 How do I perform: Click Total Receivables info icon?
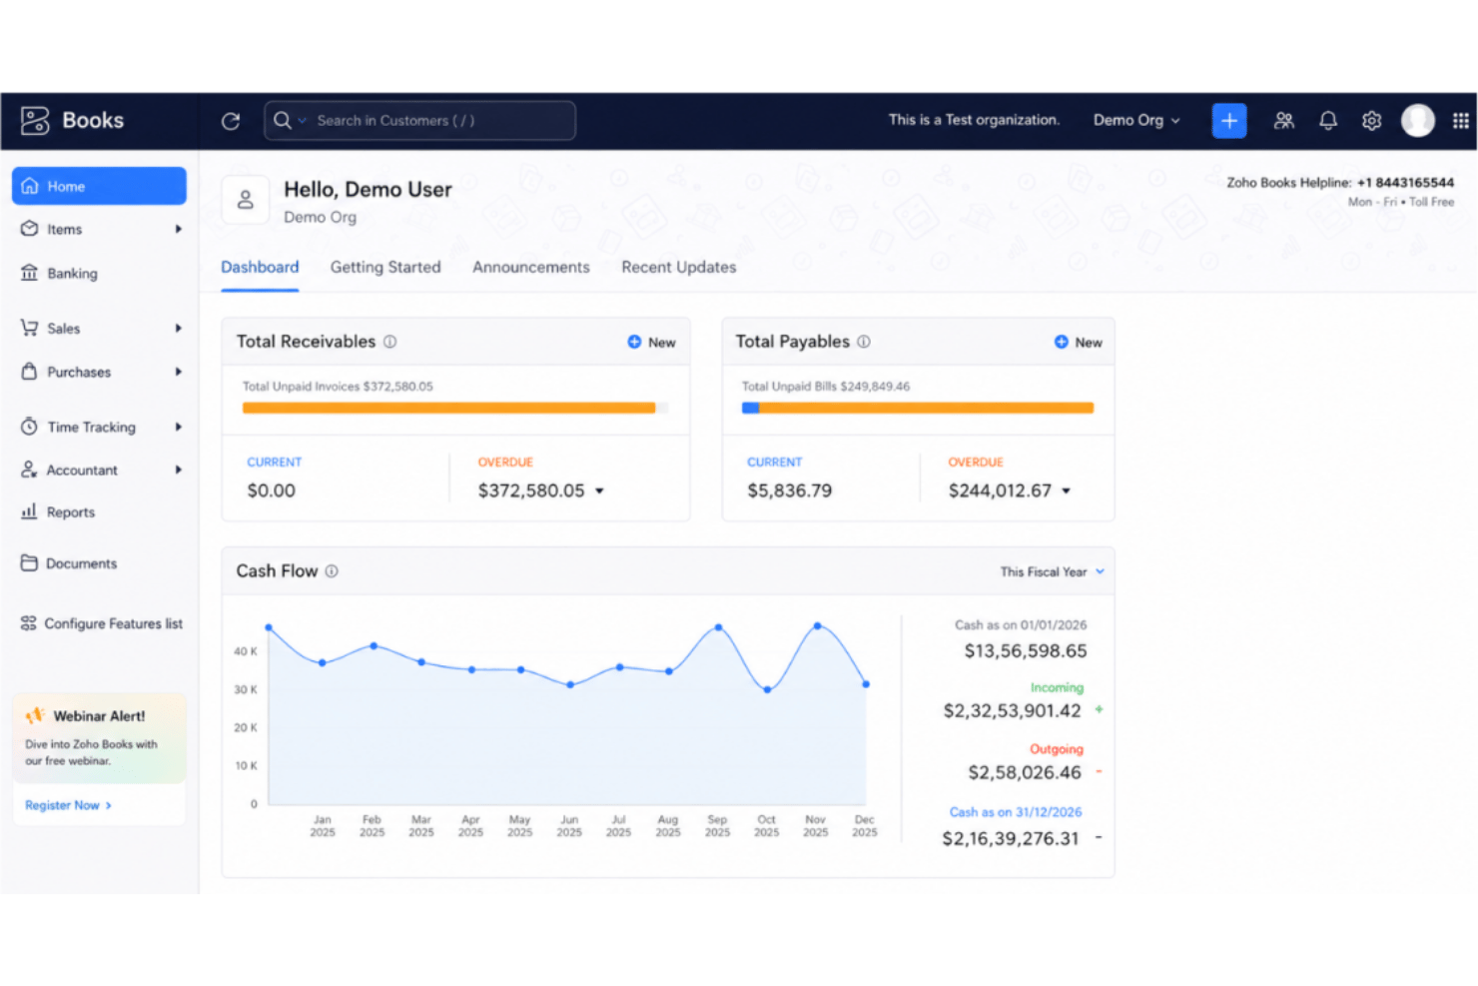[390, 342]
